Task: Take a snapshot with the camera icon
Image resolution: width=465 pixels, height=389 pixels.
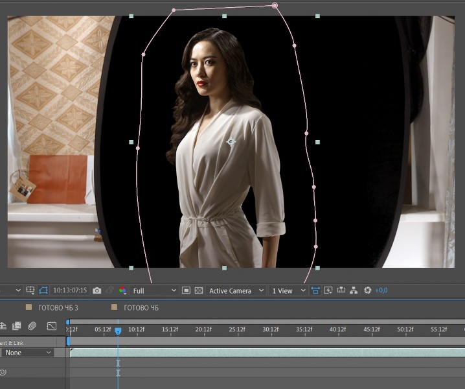Action: point(96,290)
